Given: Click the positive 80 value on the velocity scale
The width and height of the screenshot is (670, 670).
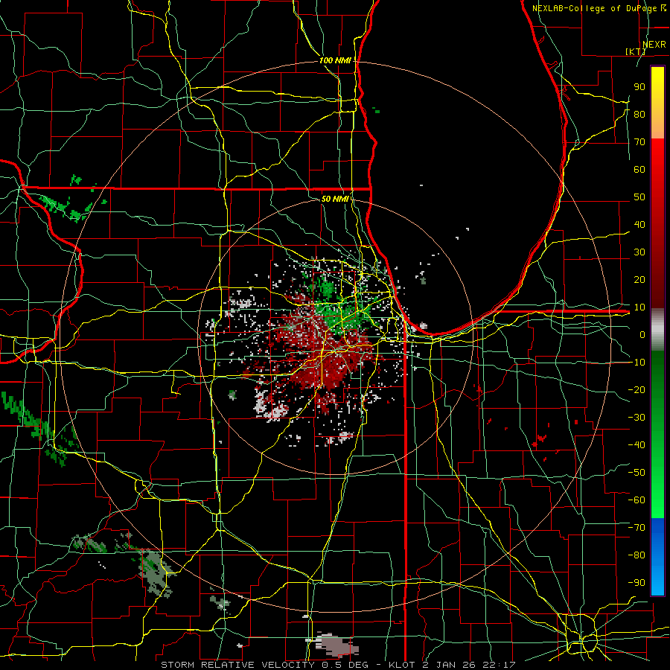Looking at the screenshot, I should (x=639, y=114).
